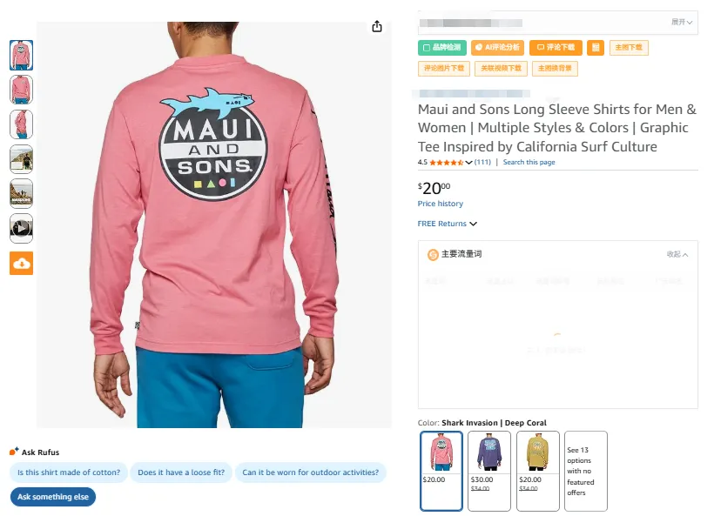Screen dimensions: 714x516
Task: Select the Deep Coral color swatch
Action: point(441,470)
